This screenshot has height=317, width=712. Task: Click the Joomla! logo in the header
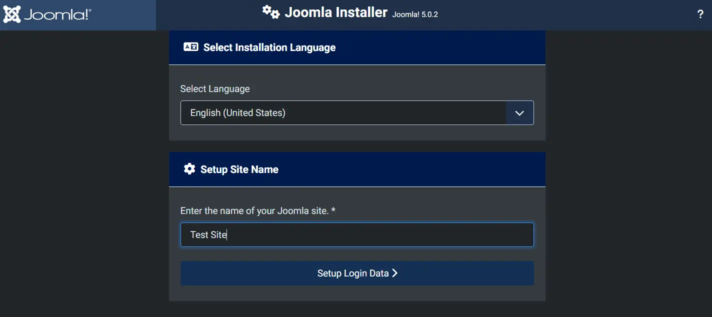(x=47, y=14)
